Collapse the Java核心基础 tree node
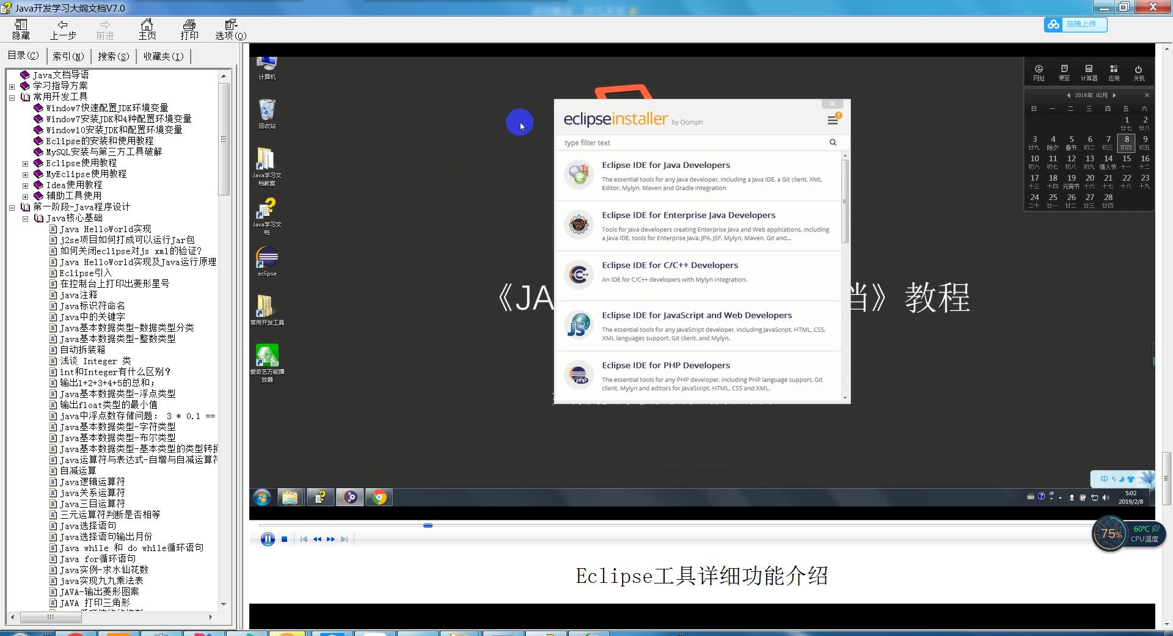This screenshot has width=1173, height=636. 25,218
